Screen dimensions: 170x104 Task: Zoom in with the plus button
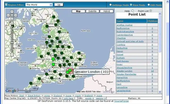(12, 23)
